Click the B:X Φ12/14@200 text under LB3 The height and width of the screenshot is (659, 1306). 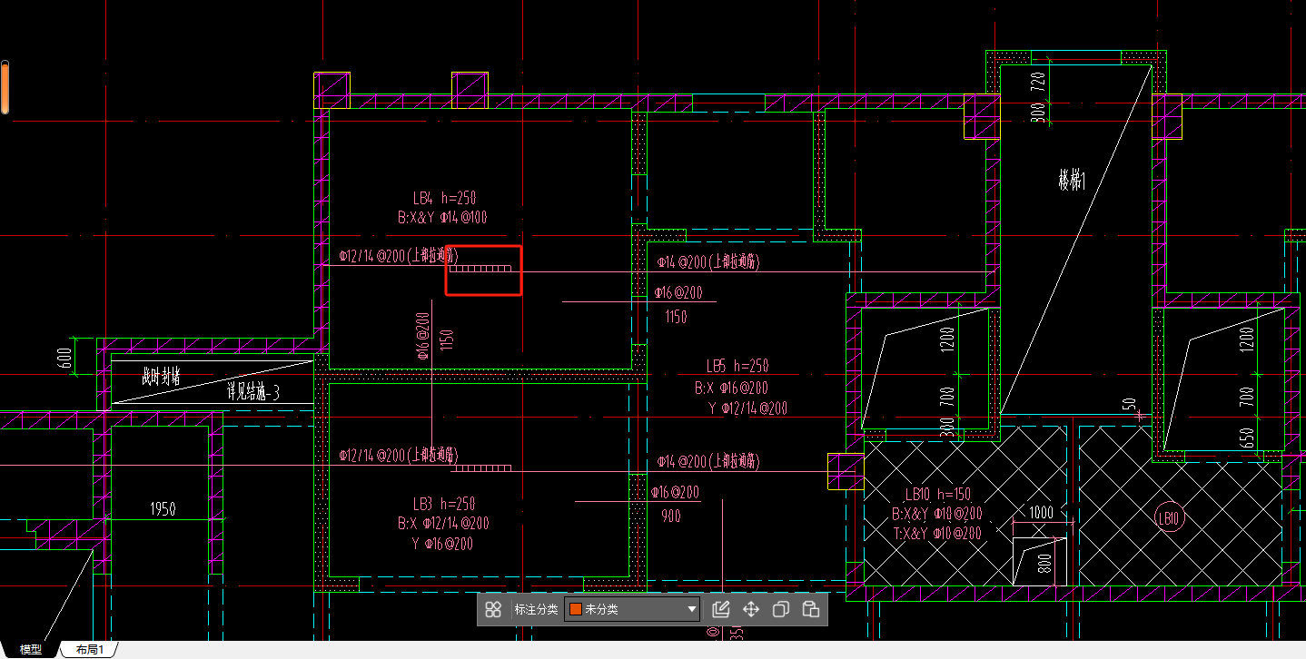tap(444, 524)
